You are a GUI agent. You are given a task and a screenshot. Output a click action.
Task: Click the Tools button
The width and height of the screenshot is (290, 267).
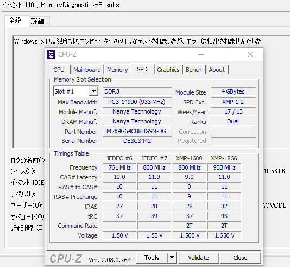pyautogui.click(x=152, y=258)
